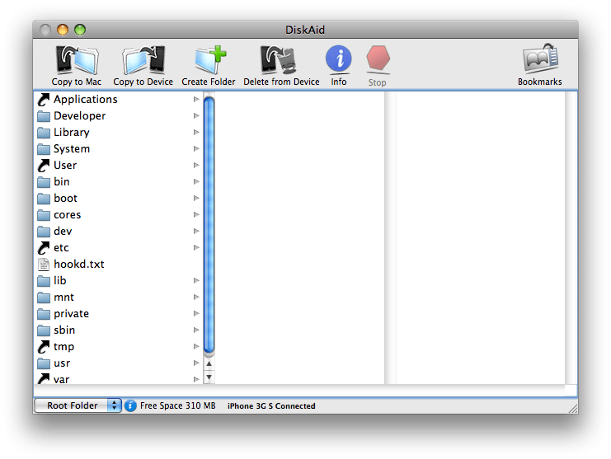Viewport: 611px width, 459px height.
Task: Open the Info toolbar icon
Action: click(339, 60)
